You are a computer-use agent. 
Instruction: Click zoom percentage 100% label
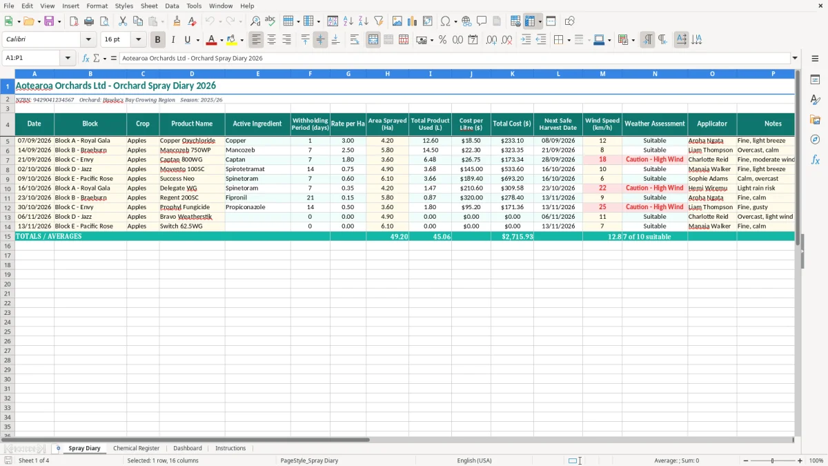tap(816, 460)
